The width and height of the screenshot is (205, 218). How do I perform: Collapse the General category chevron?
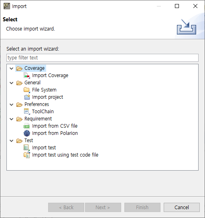pyautogui.click(x=11, y=83)
